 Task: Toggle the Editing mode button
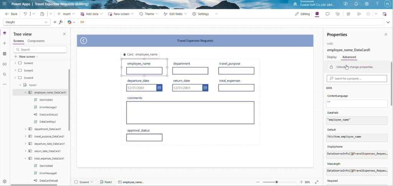[302, 14]
